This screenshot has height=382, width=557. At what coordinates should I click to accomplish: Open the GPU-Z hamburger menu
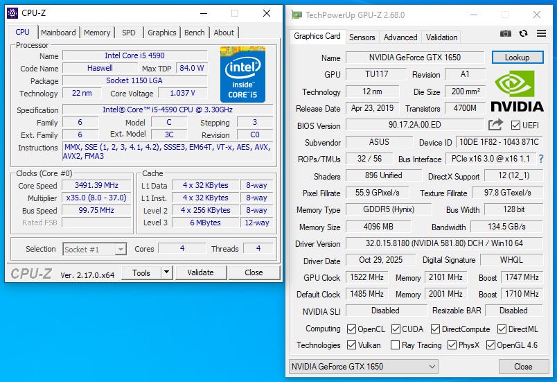pos(541,33)
